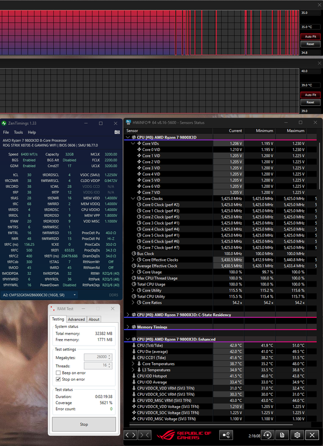Click the ZenTimings screenshot camera icon
Screen dimensions: 323x446
point(117,132)
